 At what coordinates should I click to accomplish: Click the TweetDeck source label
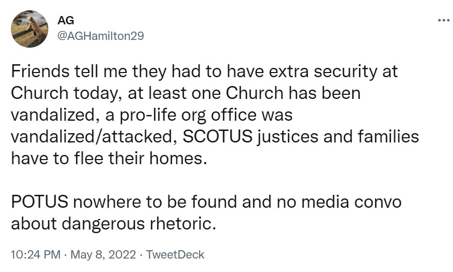[175, 254]
